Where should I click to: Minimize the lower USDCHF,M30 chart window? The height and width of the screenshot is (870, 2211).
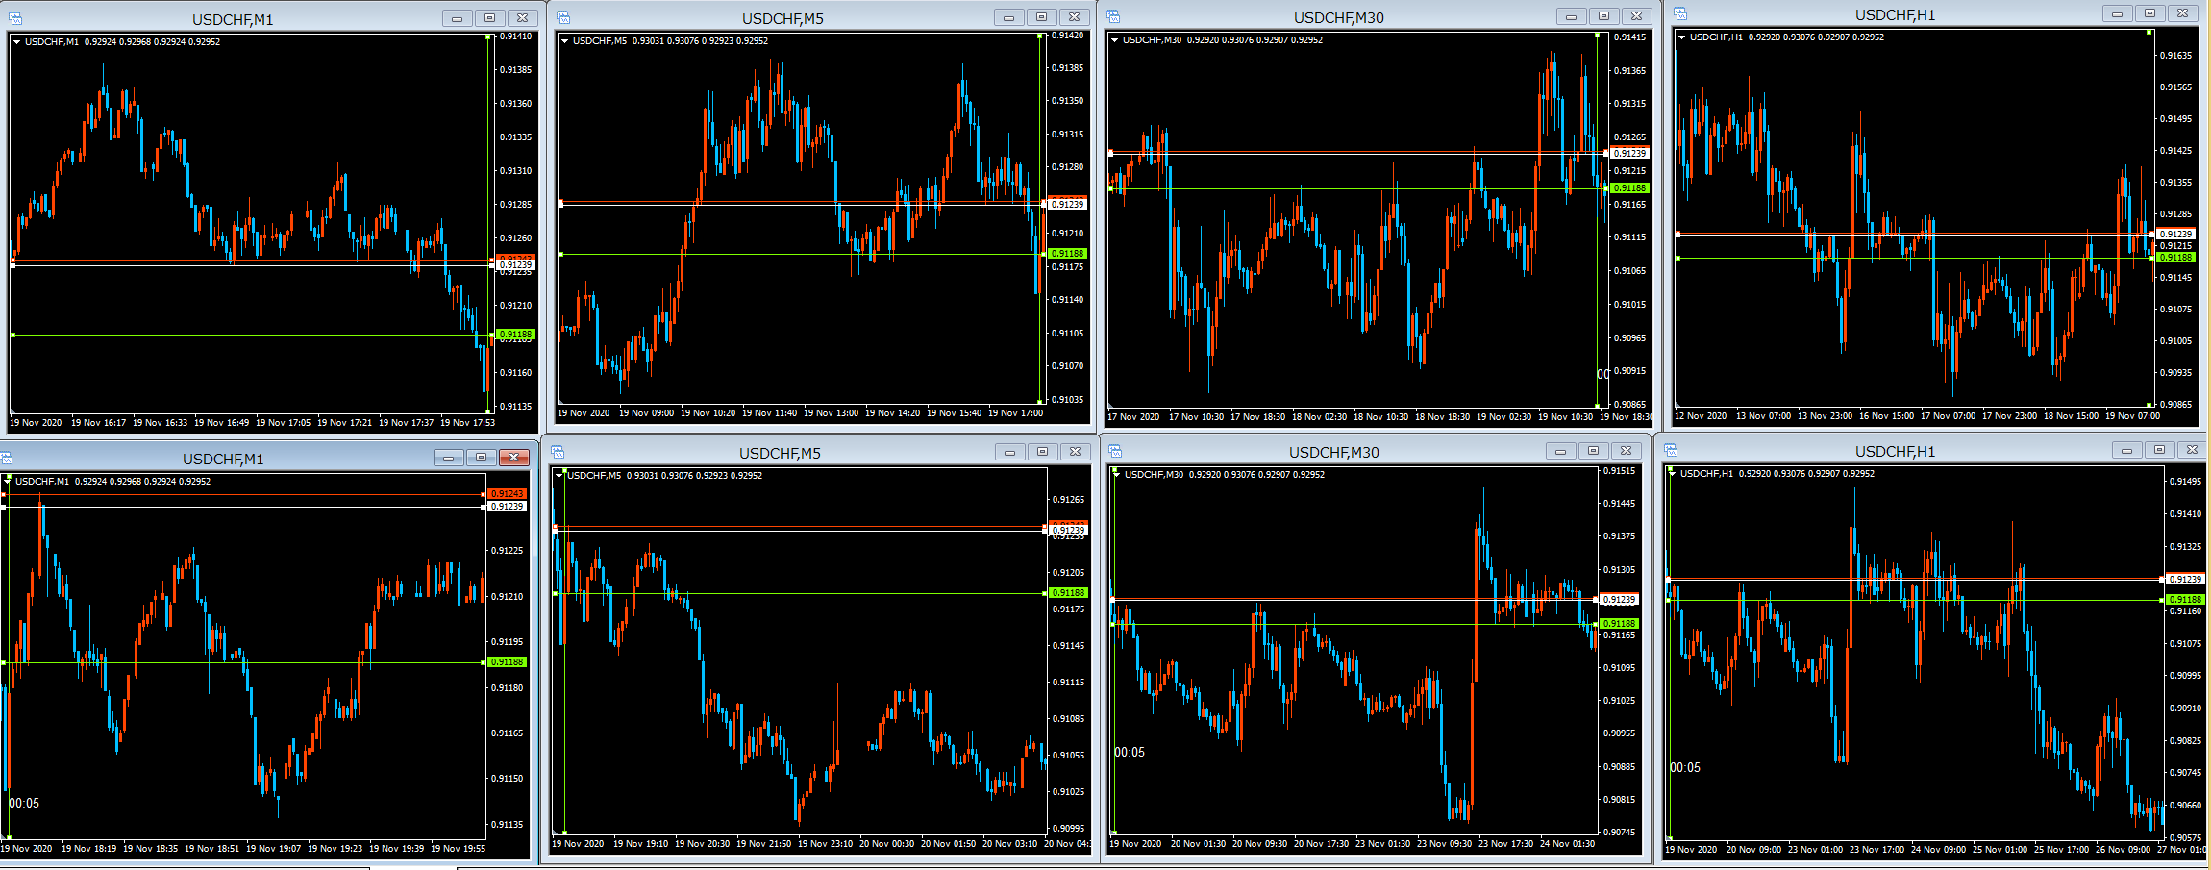[x=1560, y=451]
